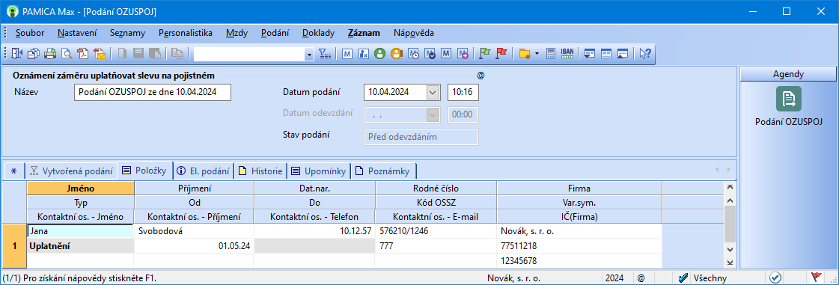Click the form layout window icon
Screen dimensions: 839x285
[x=606, y=53]
